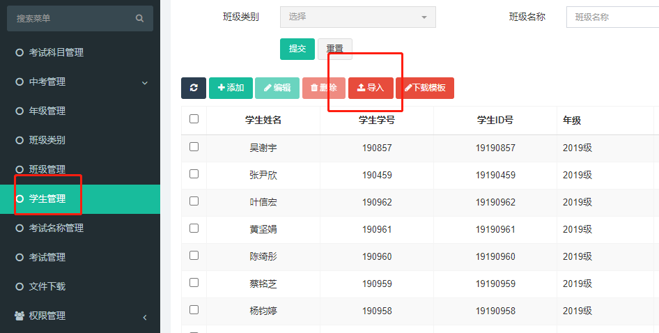
Task: Toggle the select-all checkbox in the table header
Action: click(x=194, y=119)
